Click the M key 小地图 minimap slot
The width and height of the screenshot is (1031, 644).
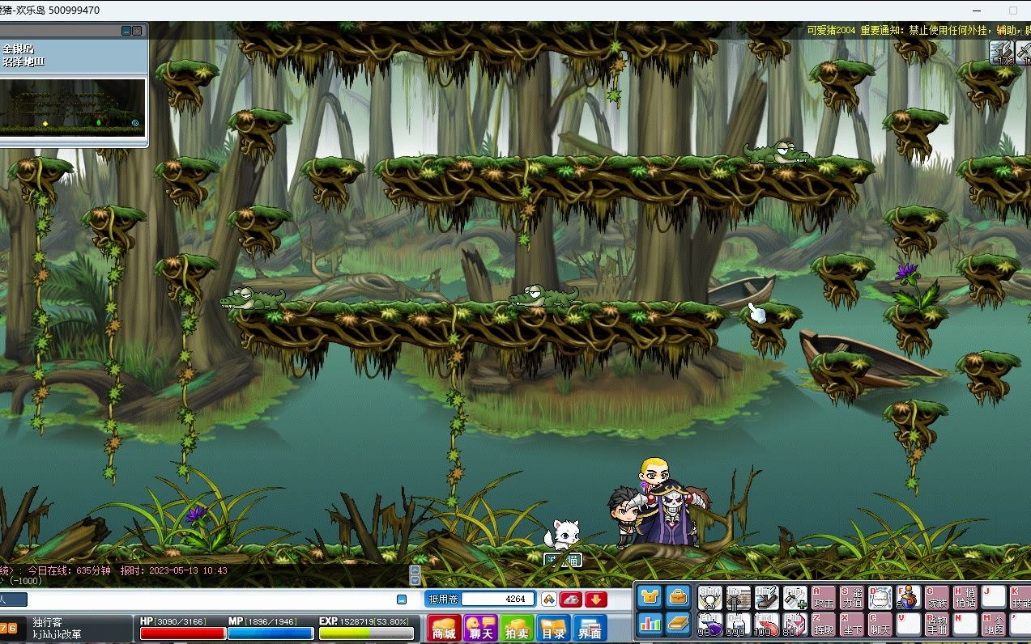click(994, 624)
